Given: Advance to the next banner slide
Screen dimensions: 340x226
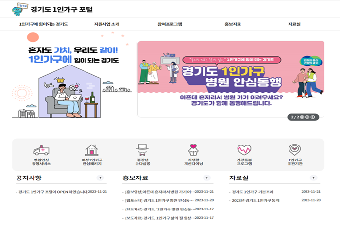Looking at the screenshot, I should click(313, 117).
